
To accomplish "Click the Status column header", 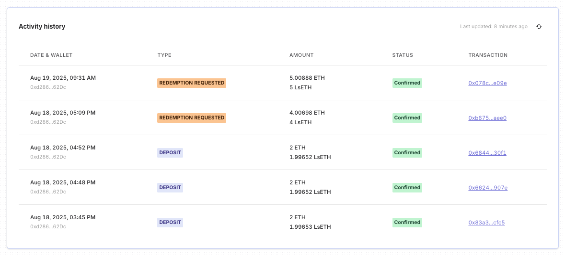I will click(403, 55).
